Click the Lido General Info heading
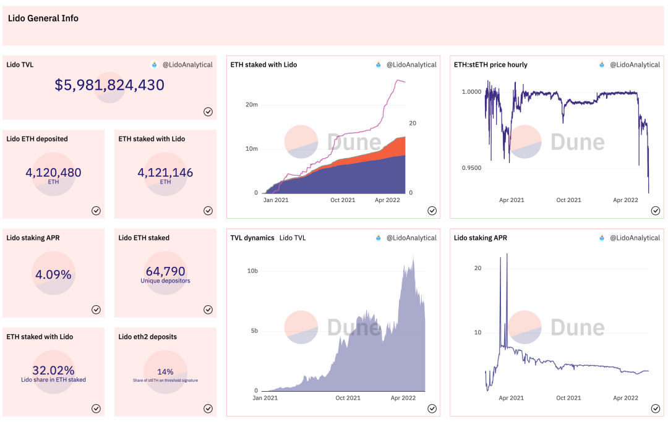The height and width of the screenshot is (422, 668). click(43, 19)
